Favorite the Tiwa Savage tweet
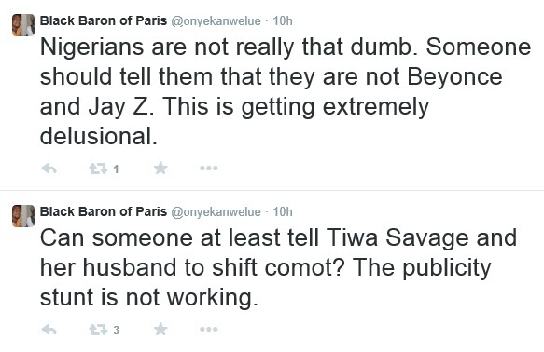 point(160,329)
